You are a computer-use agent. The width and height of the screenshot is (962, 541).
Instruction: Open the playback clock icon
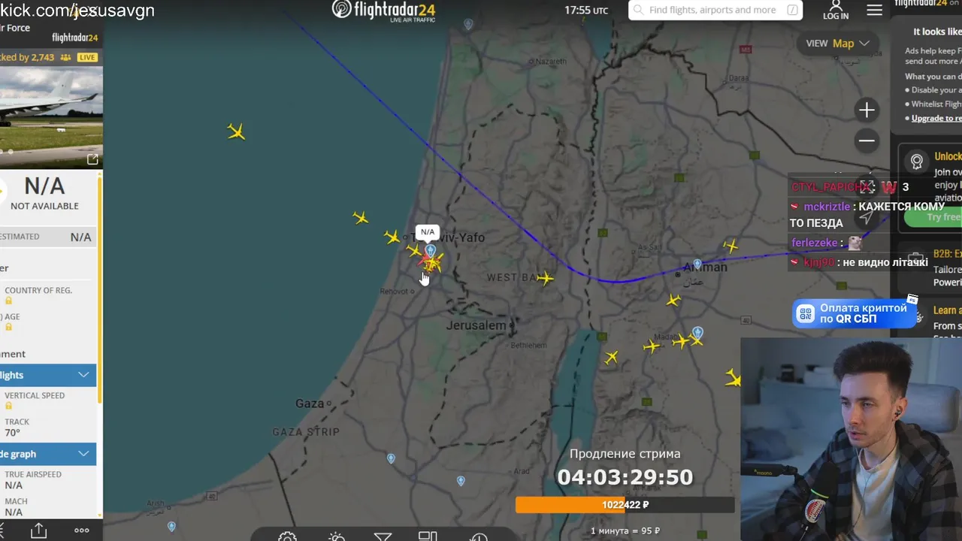[x=479, y=536]
